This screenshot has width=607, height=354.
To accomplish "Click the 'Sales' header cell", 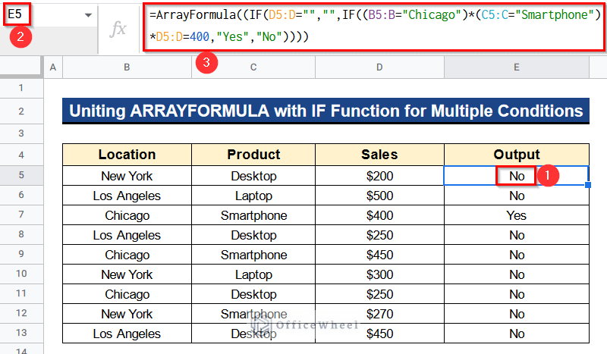I will pos(379,155).
